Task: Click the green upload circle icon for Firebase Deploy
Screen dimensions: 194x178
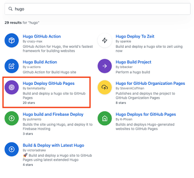Action: [12, 118]
